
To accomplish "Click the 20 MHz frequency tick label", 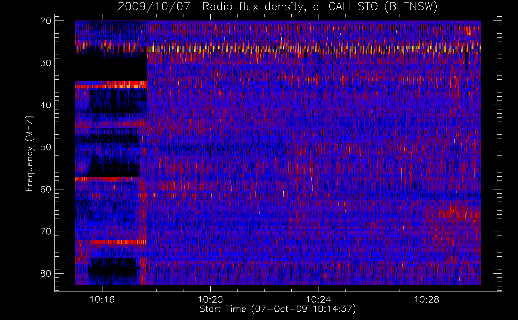I will 46,21.
